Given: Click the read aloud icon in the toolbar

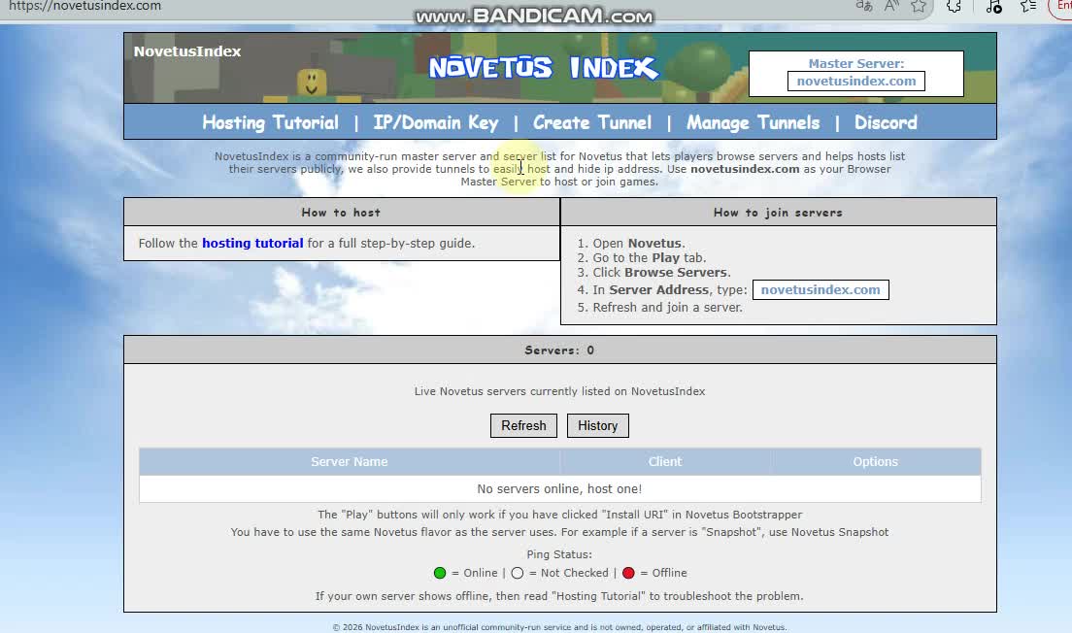Looking at the screenshot, I should [888, 6].
